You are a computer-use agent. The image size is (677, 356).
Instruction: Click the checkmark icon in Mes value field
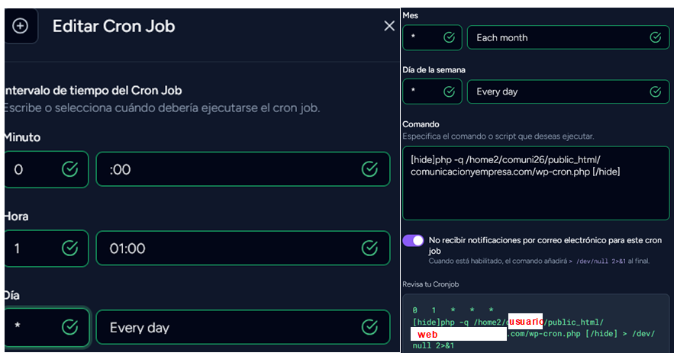point(450,37)
